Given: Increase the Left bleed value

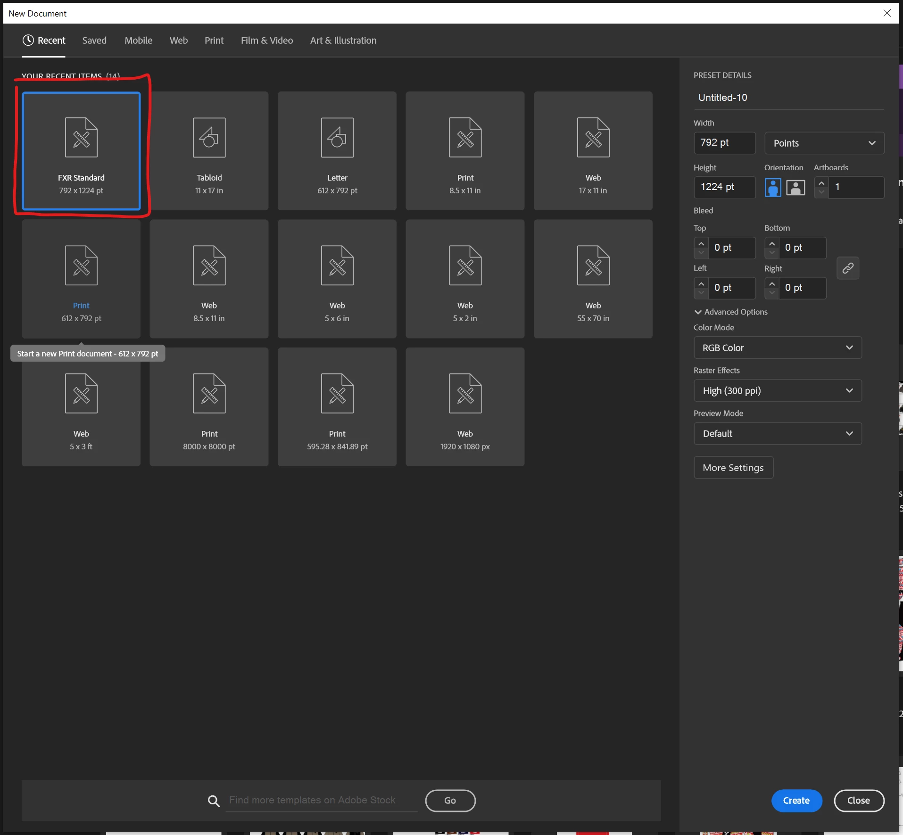Looking at the screenshot, I should point(701,284).
